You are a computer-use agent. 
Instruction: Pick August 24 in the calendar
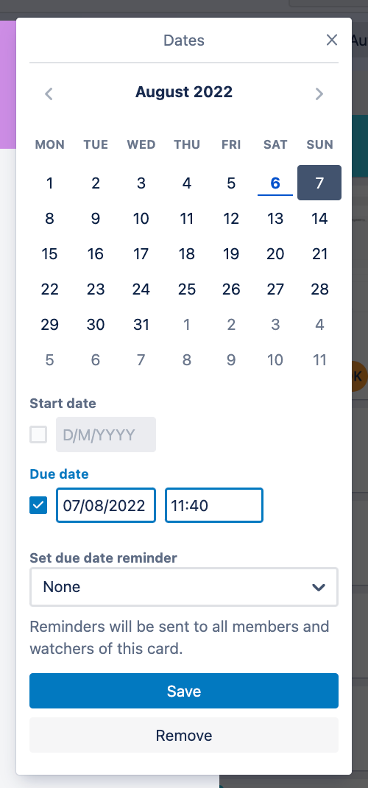pos(141,289)
